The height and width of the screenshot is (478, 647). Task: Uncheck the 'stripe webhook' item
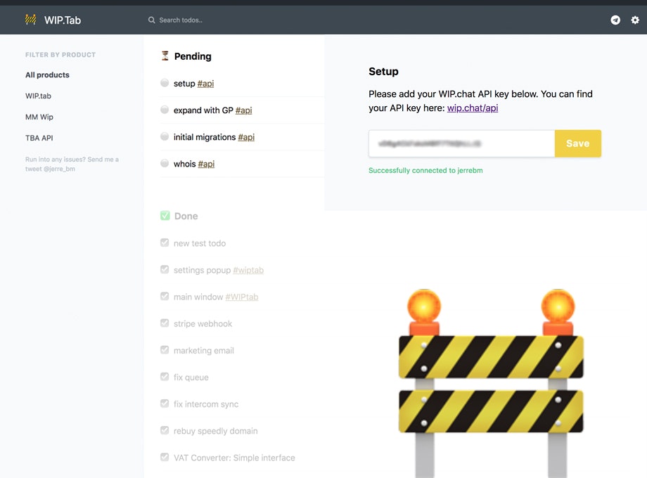165,323
